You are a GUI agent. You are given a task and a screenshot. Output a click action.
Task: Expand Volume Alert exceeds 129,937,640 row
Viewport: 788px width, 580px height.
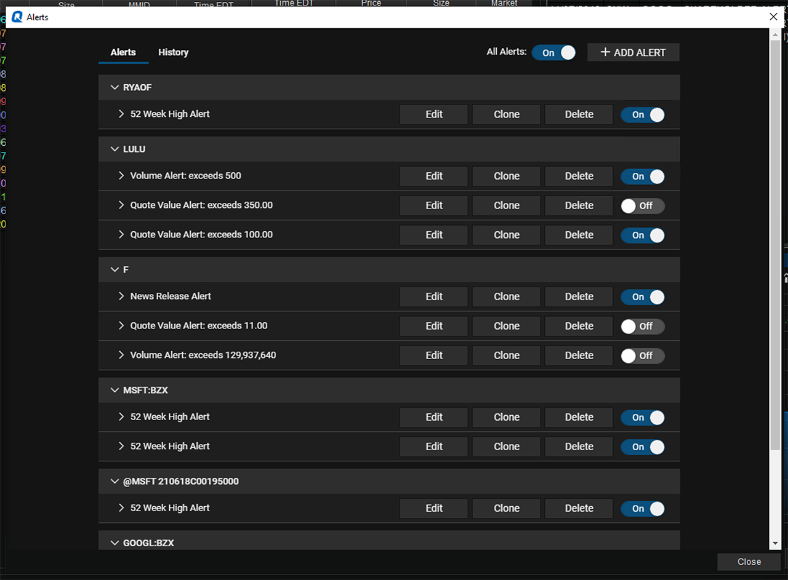click(121, 355)
